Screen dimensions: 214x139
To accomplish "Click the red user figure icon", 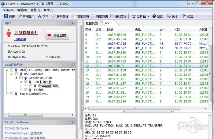I will point(9,33).
